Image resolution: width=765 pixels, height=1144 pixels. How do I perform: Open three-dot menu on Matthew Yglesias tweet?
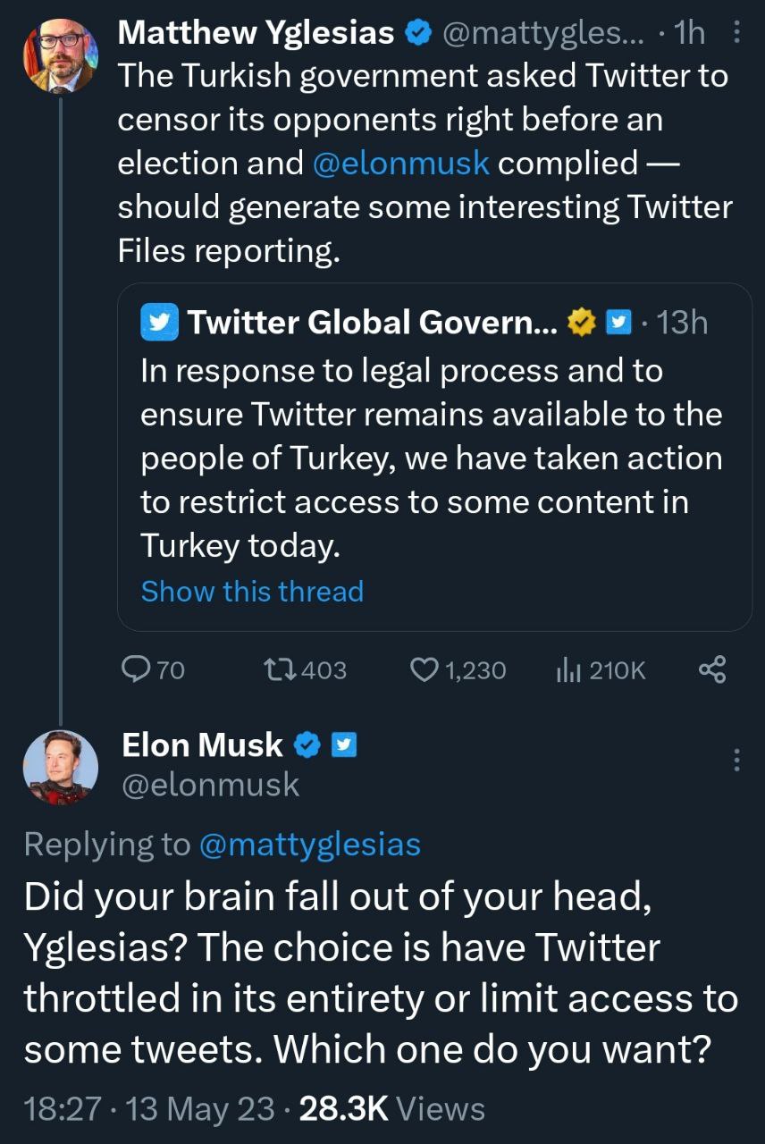click(736, 34)
